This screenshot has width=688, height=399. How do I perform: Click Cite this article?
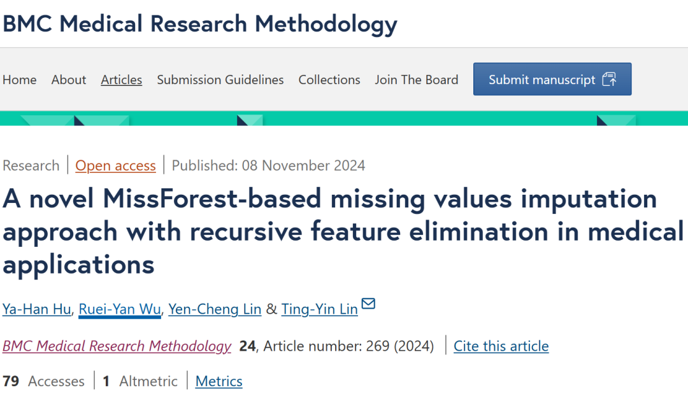pyautogui.click(x=501, y=346)
